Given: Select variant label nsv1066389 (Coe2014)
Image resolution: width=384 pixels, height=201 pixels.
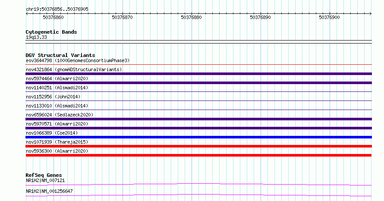Looking at the screenshot, I should tap(52, 133).
